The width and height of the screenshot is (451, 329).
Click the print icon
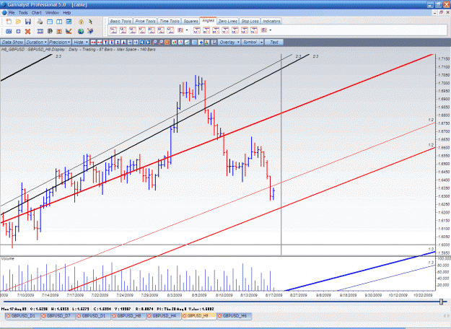[40, 22]
